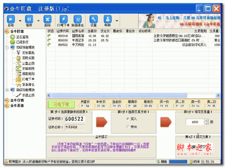Click the 时间 clock icon in status bar
226x168 pixels.
191,162
